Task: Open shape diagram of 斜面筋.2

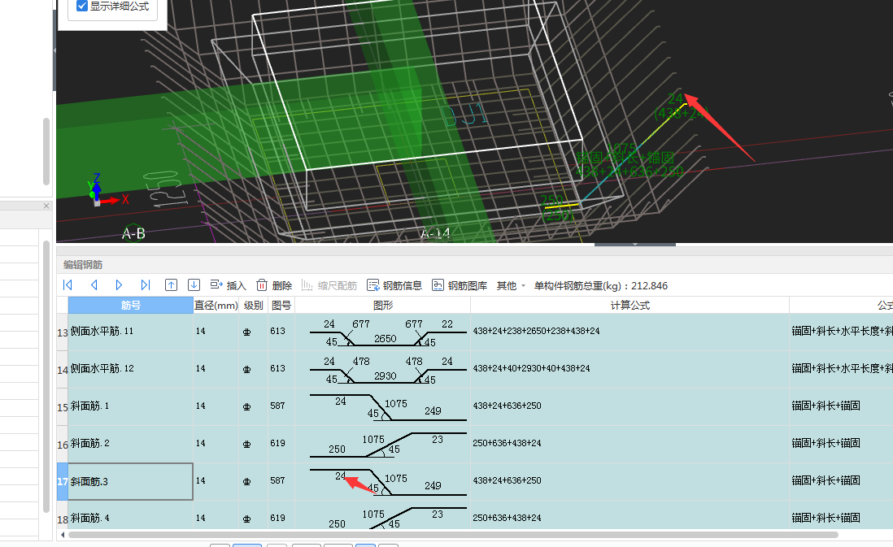Action: 383,444
